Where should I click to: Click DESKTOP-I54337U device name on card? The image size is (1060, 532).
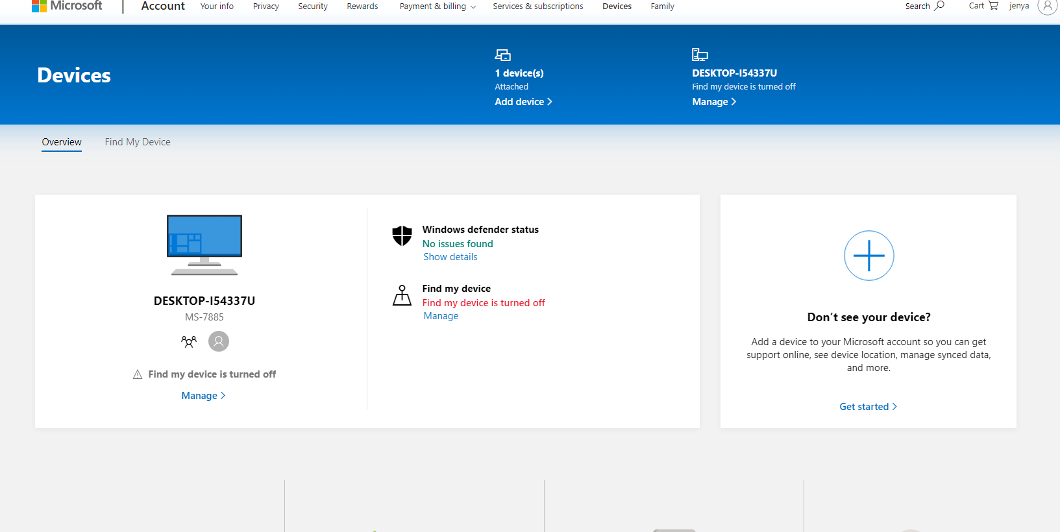pos(204,301)
